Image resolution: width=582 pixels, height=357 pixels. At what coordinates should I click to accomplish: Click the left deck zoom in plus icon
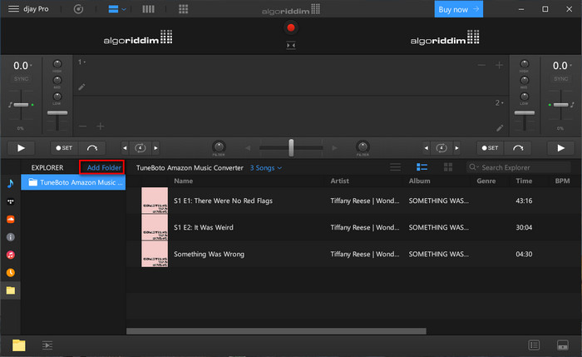pyautogui.click(x=101, y=126)
